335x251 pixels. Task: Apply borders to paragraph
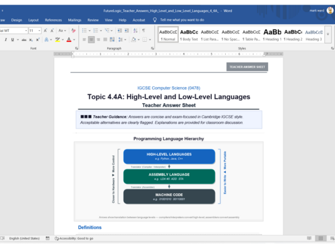[145, 39]
